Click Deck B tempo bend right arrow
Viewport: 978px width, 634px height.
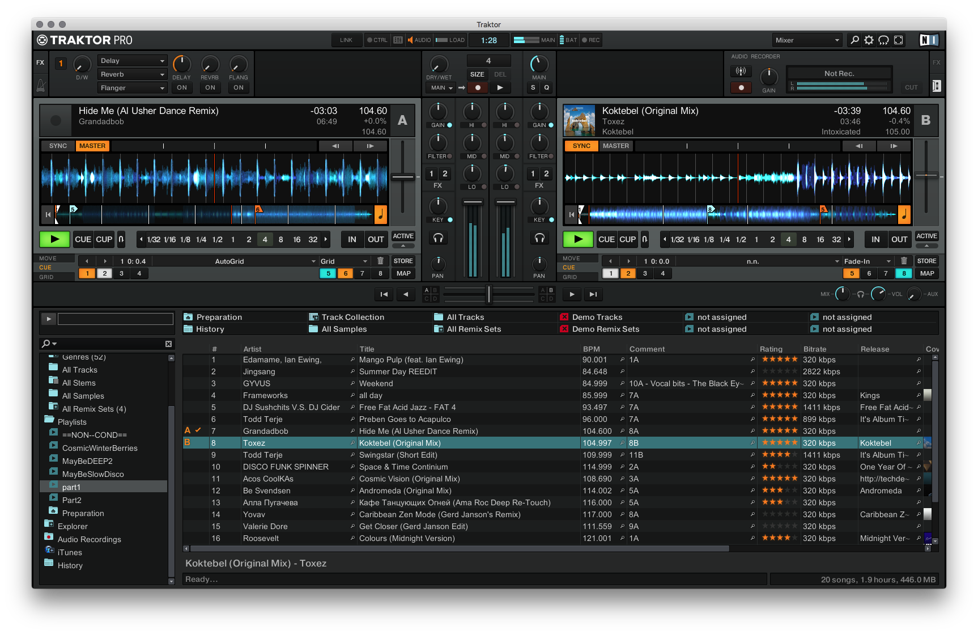[x=894, y=146]
